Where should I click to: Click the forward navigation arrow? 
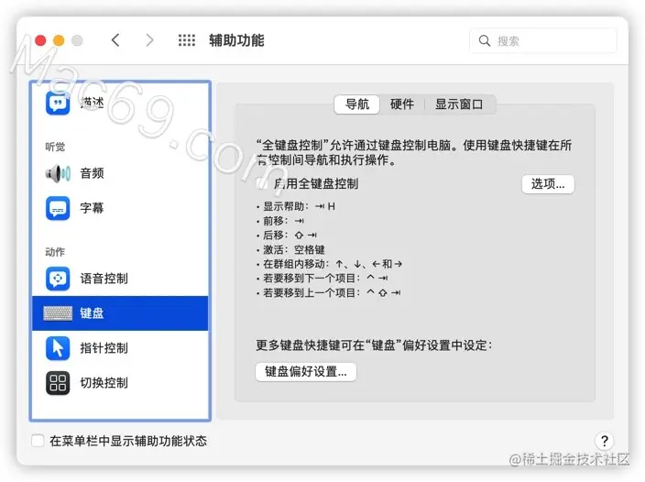pyautogui.click(x=149, y=40)
